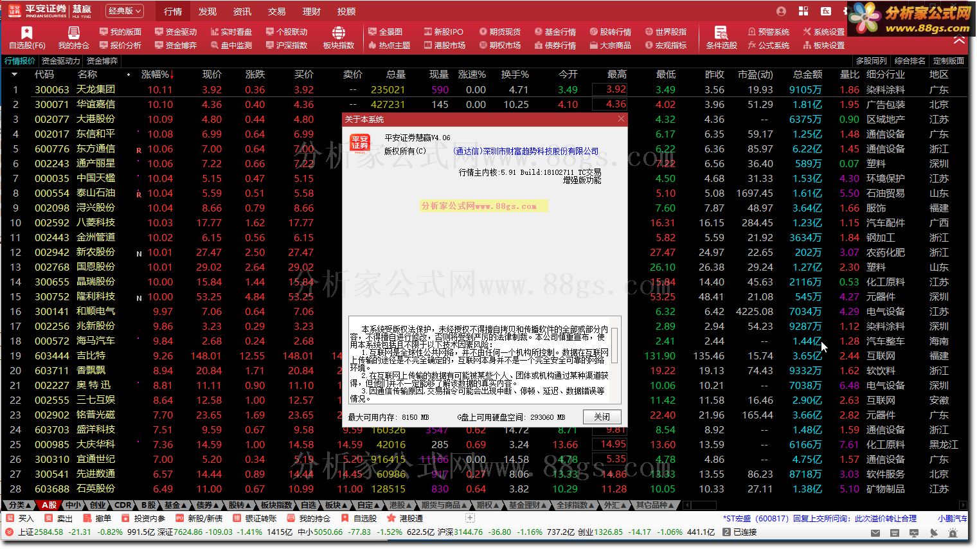
Task: Open 报价分析 in toolbar
Action: tap(120, 45)
